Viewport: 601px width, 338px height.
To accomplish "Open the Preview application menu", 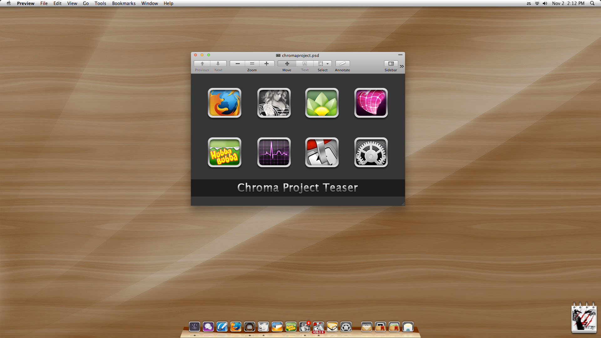I will click(26, 3).
